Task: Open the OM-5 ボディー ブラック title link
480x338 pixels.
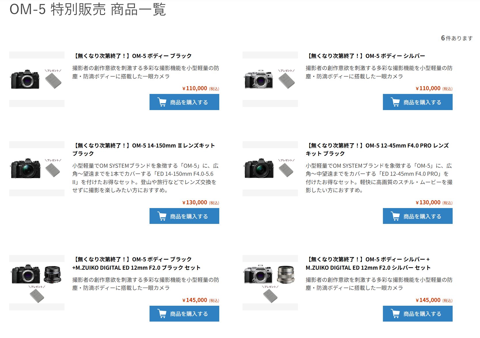Action: click(132, 56)
